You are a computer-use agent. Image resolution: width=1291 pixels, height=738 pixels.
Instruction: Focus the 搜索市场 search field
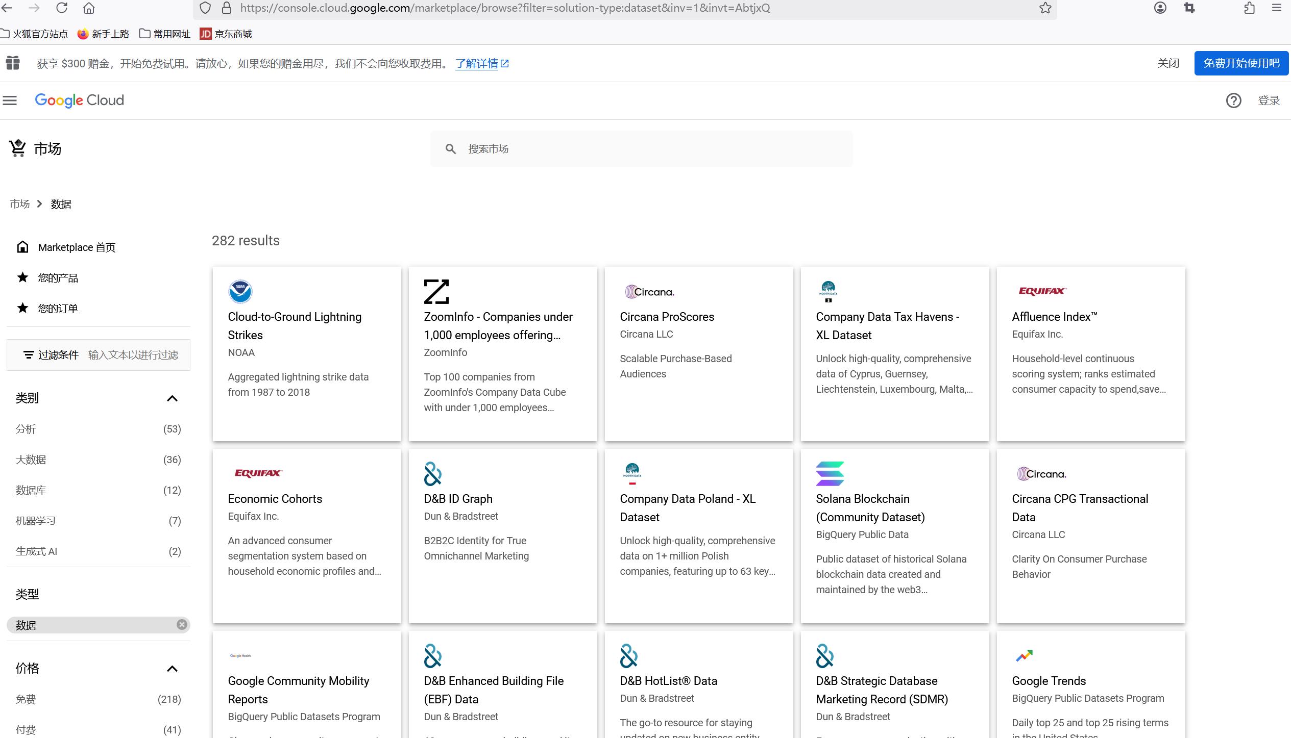[641, 149]
